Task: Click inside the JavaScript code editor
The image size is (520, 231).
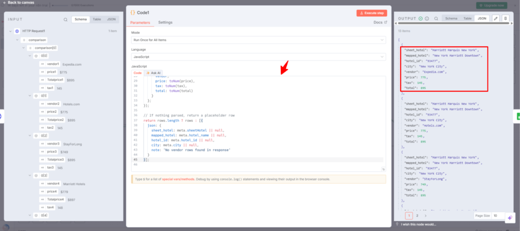Action: tap(258, 124)
